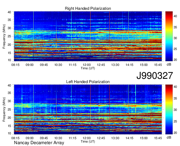Click the 25 dB label on Right Handed color bar
The width and height of the screenshot is (180, 146).
175,49
